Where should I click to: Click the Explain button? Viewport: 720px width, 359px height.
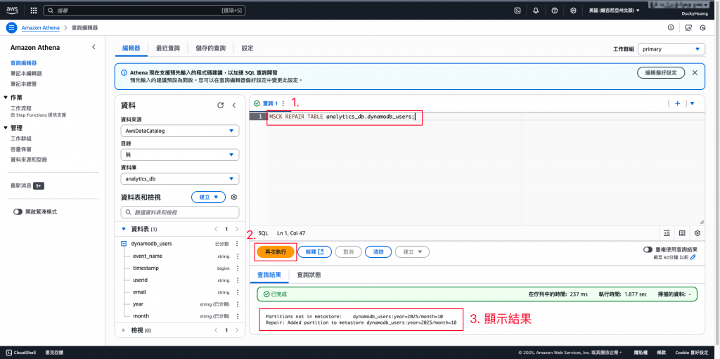coord(314,252)
